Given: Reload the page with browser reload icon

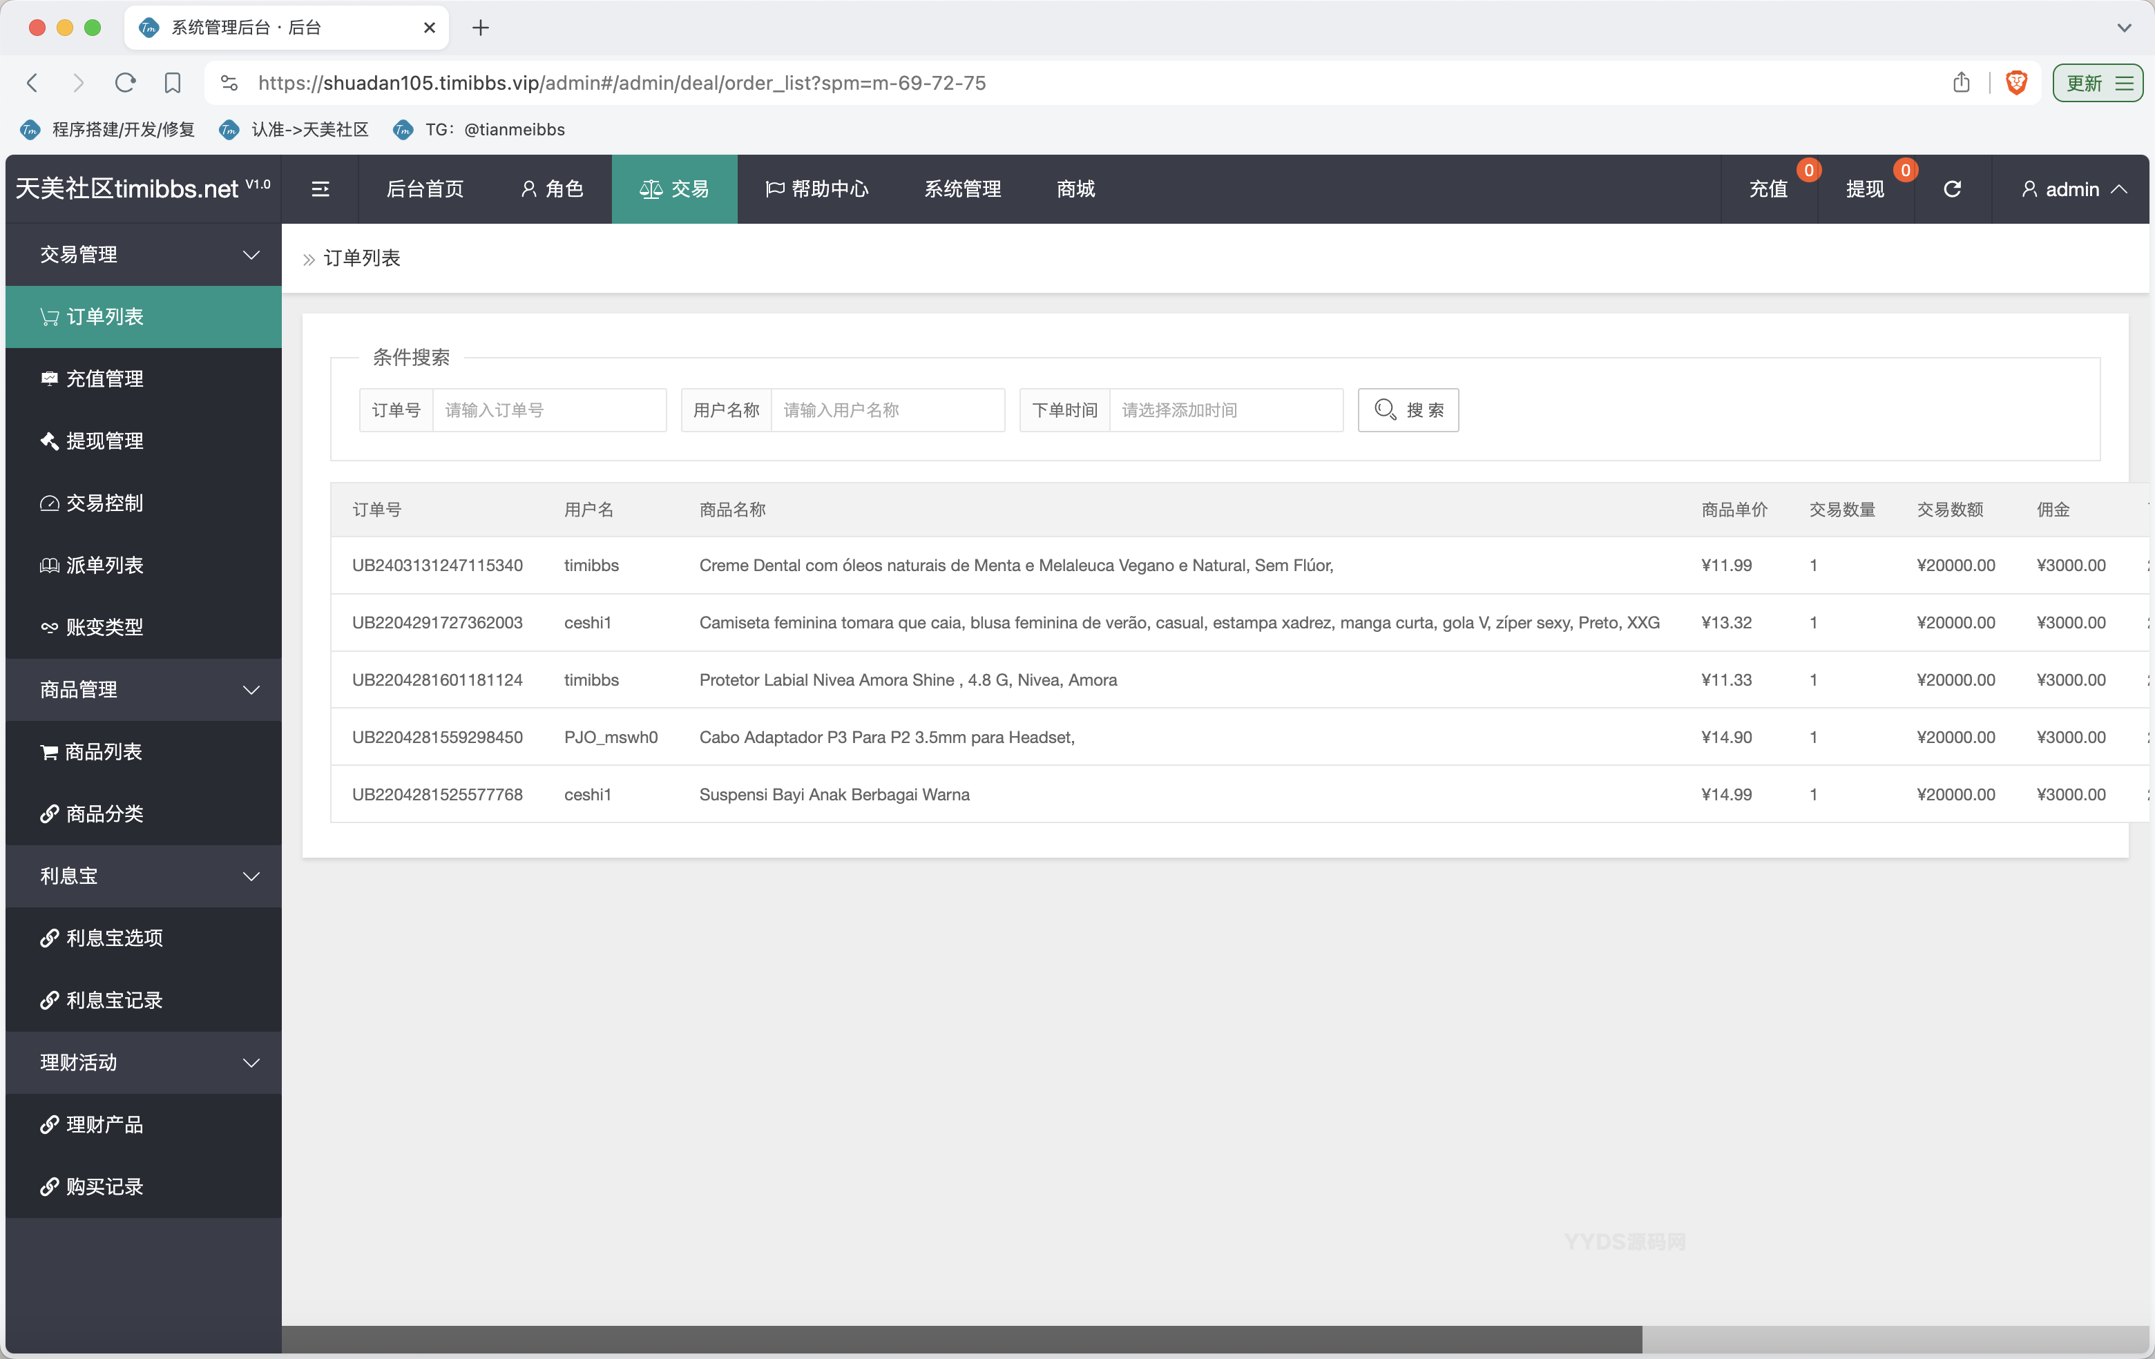Looking at the screenshot, I should point(125,83).
